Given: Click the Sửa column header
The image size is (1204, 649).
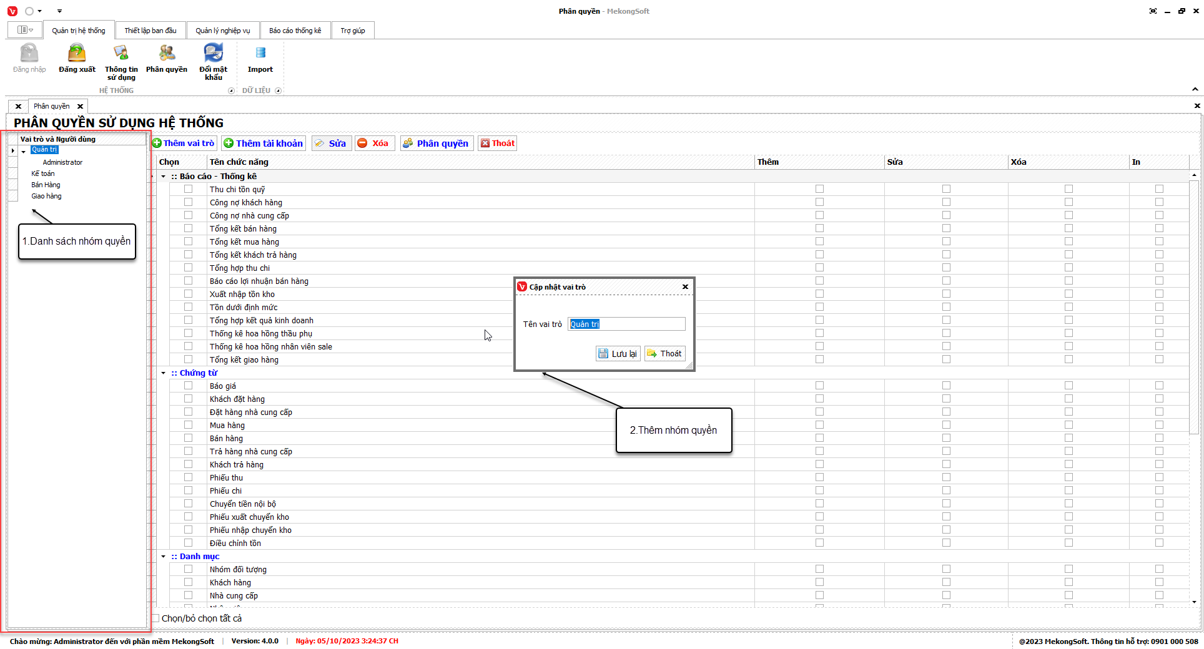Looking at the screenshot, I should point(946,162).
